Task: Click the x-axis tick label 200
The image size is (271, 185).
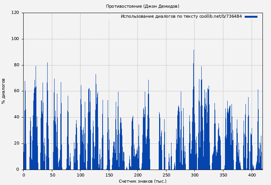Action: [137, 175]
